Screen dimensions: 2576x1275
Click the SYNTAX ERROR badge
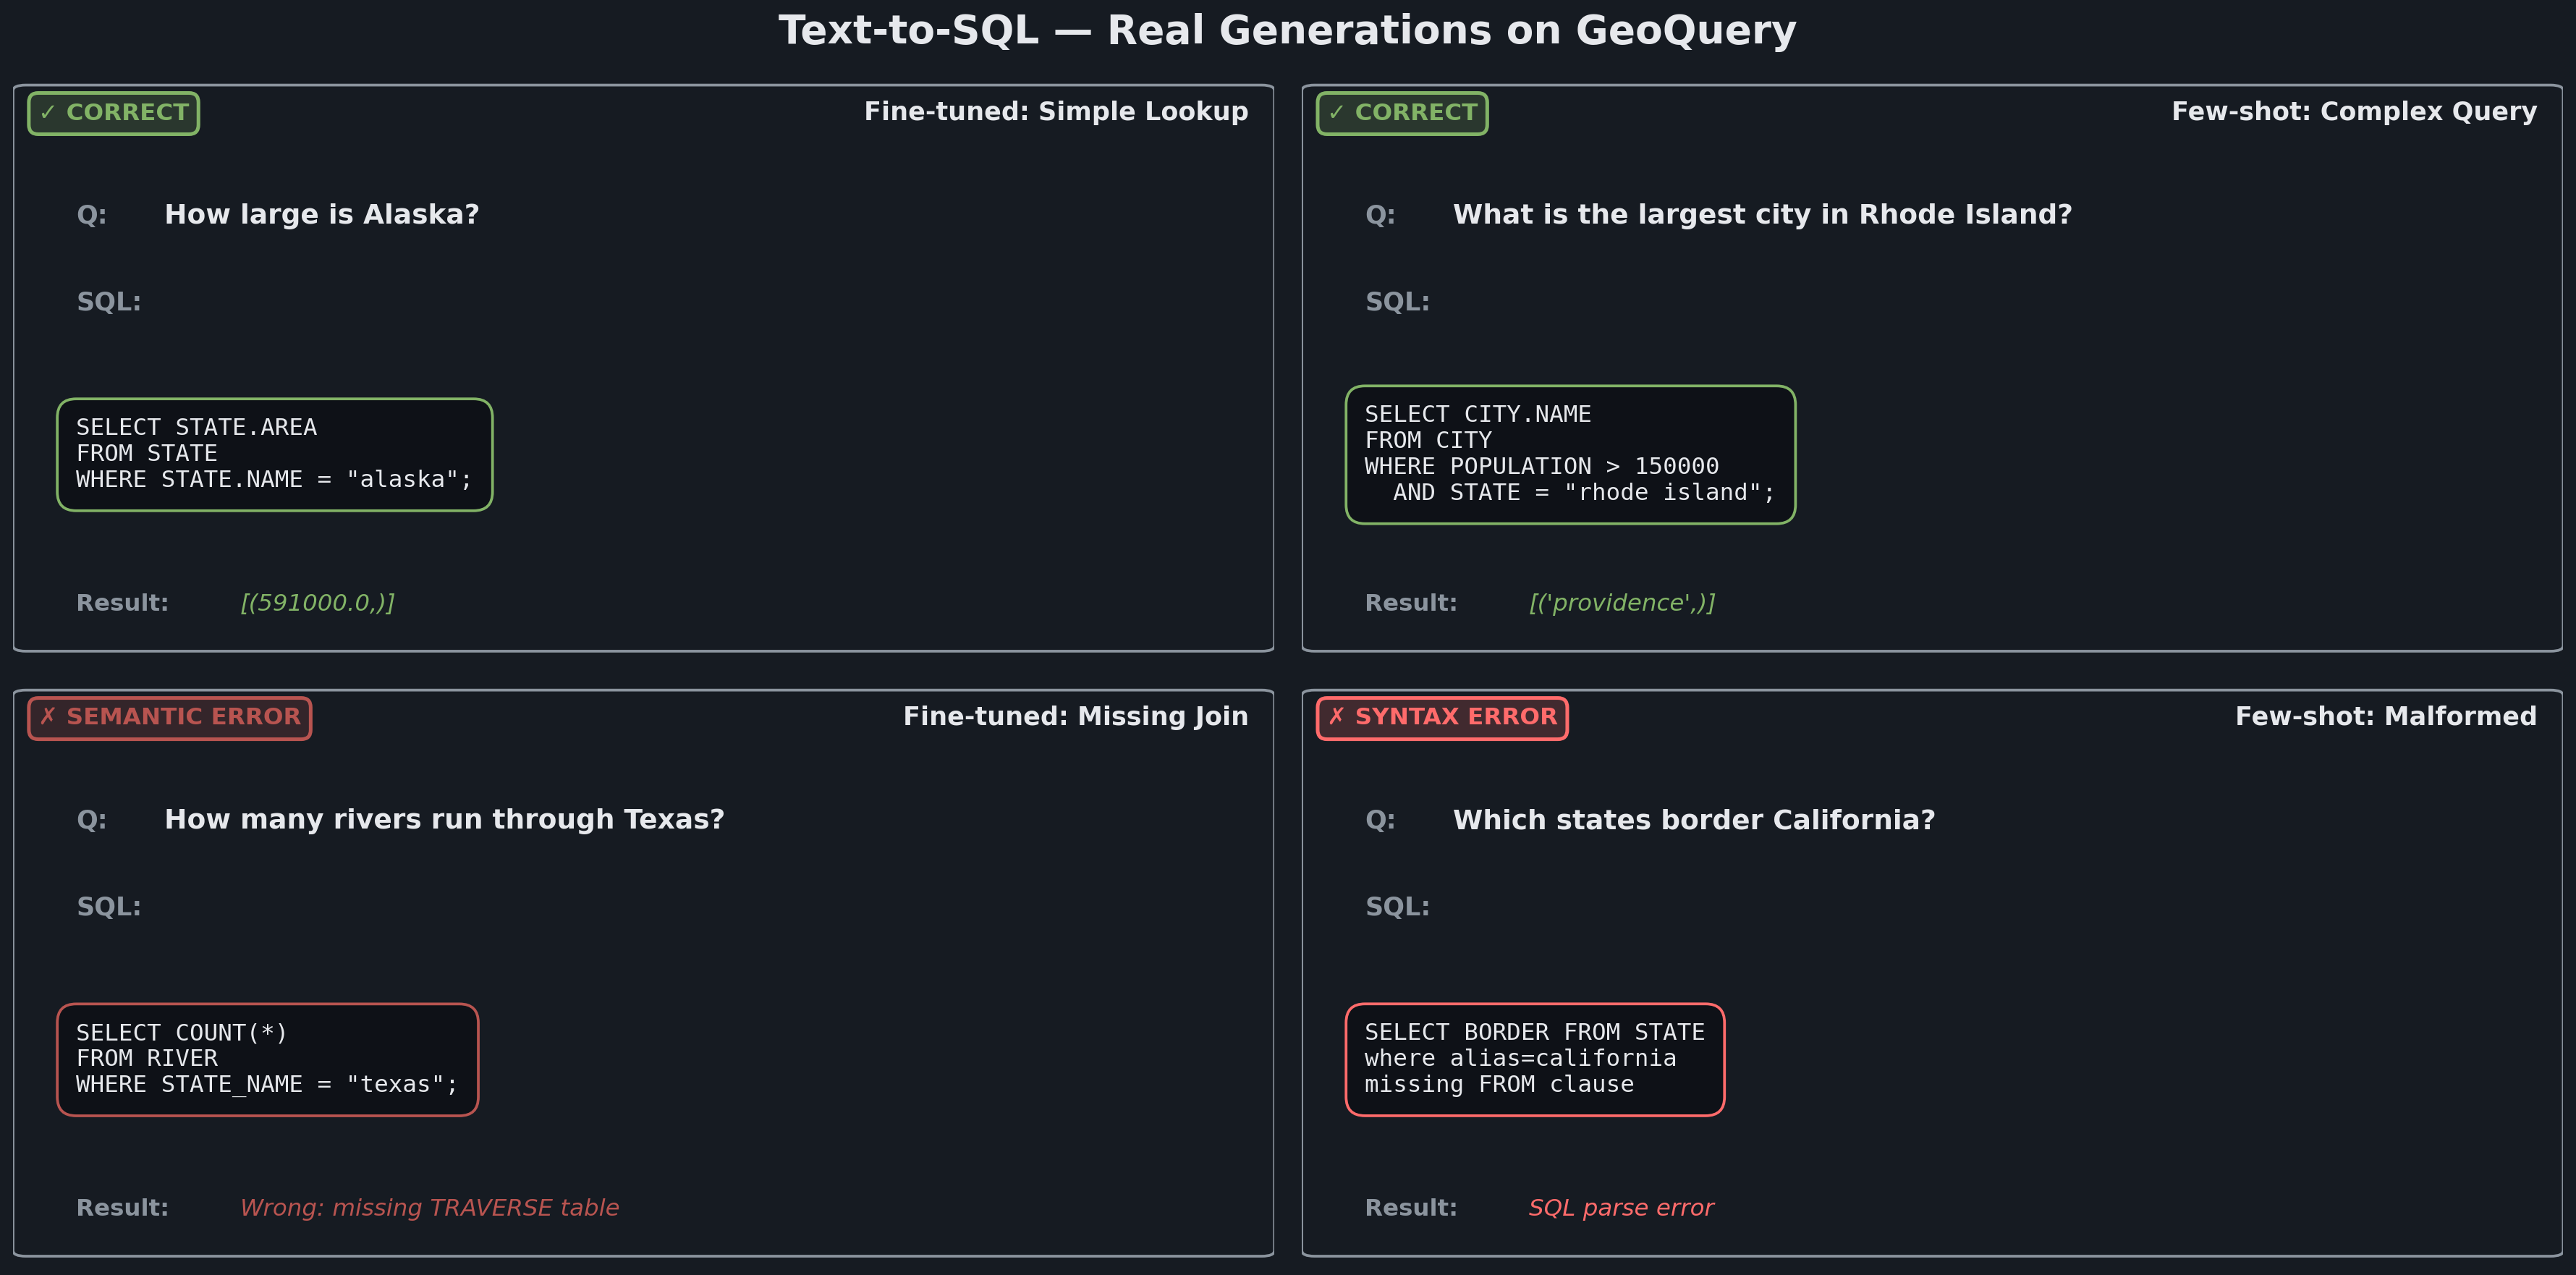1441,717
